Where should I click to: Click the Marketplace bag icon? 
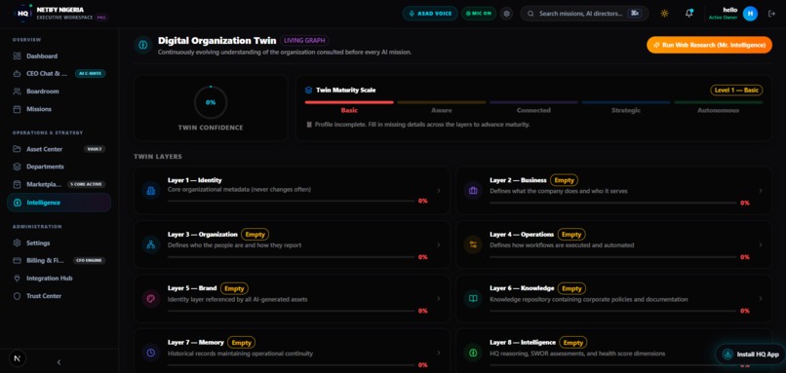[17, 184]
